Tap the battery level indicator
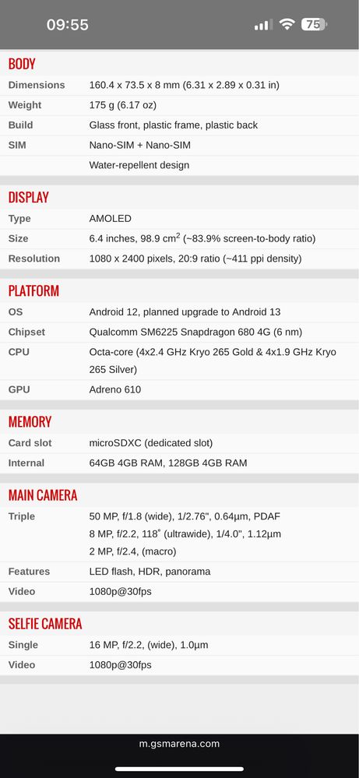Screen dimensions: 359x778 pyautogui.click(x=314, y=24)
